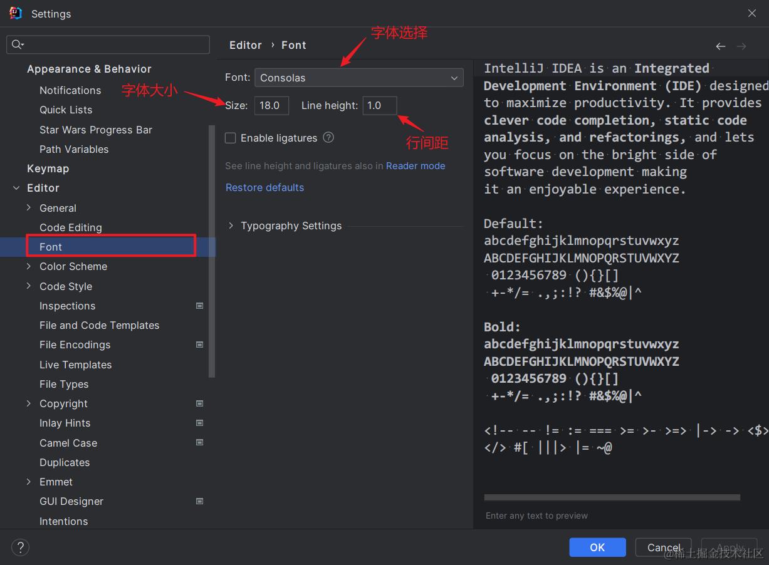Image resolution: width=769 pixels, height=565 pixels.
Task: Click the project-level icon beside Copyright
Action: click(x=200, y=403)
